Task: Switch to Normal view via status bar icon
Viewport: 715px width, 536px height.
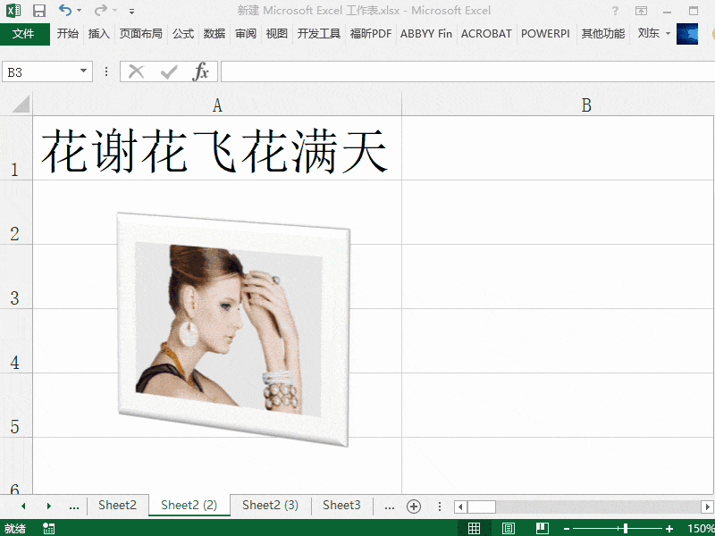Action: (x=475, y=526)
